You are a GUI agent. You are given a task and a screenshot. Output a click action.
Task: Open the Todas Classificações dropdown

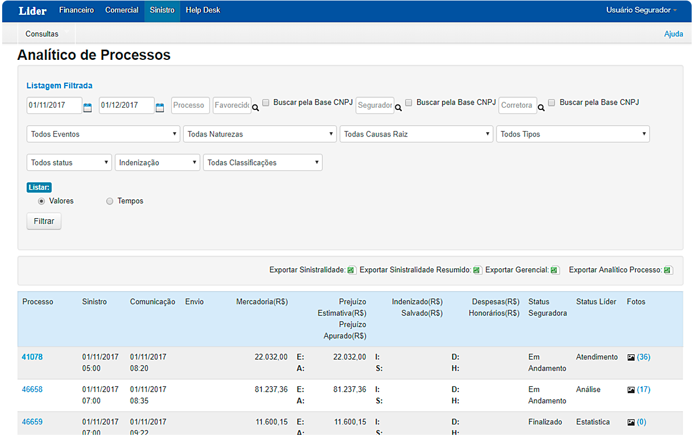click(263, 162)
